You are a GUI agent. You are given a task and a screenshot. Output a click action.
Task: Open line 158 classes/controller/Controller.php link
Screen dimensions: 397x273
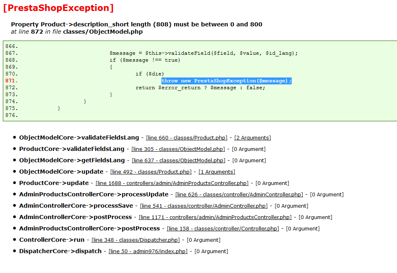pyautogui.click(x=223, y=229)
